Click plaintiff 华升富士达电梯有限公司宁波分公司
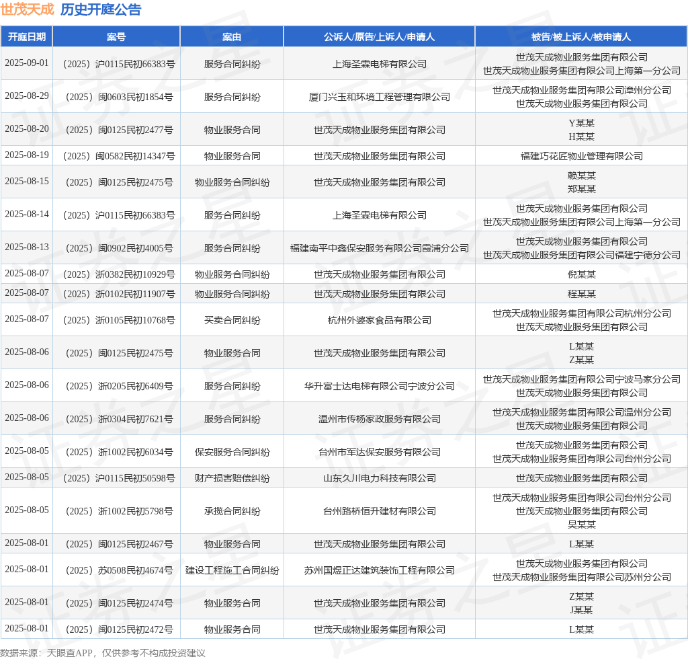Viewport: 688px width, 659px height. tap(380, 387)
